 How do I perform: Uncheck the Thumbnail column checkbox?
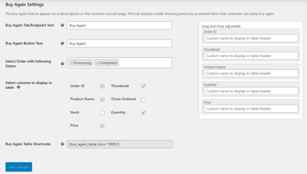click(x=143, y=86)
